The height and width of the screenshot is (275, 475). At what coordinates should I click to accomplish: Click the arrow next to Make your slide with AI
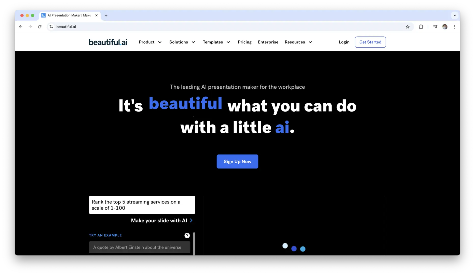[x=191, y=221]
